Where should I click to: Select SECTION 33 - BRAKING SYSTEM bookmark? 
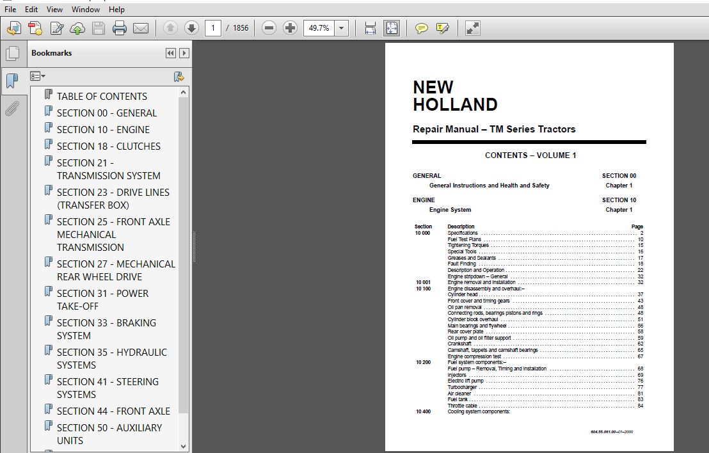[106, 329]
